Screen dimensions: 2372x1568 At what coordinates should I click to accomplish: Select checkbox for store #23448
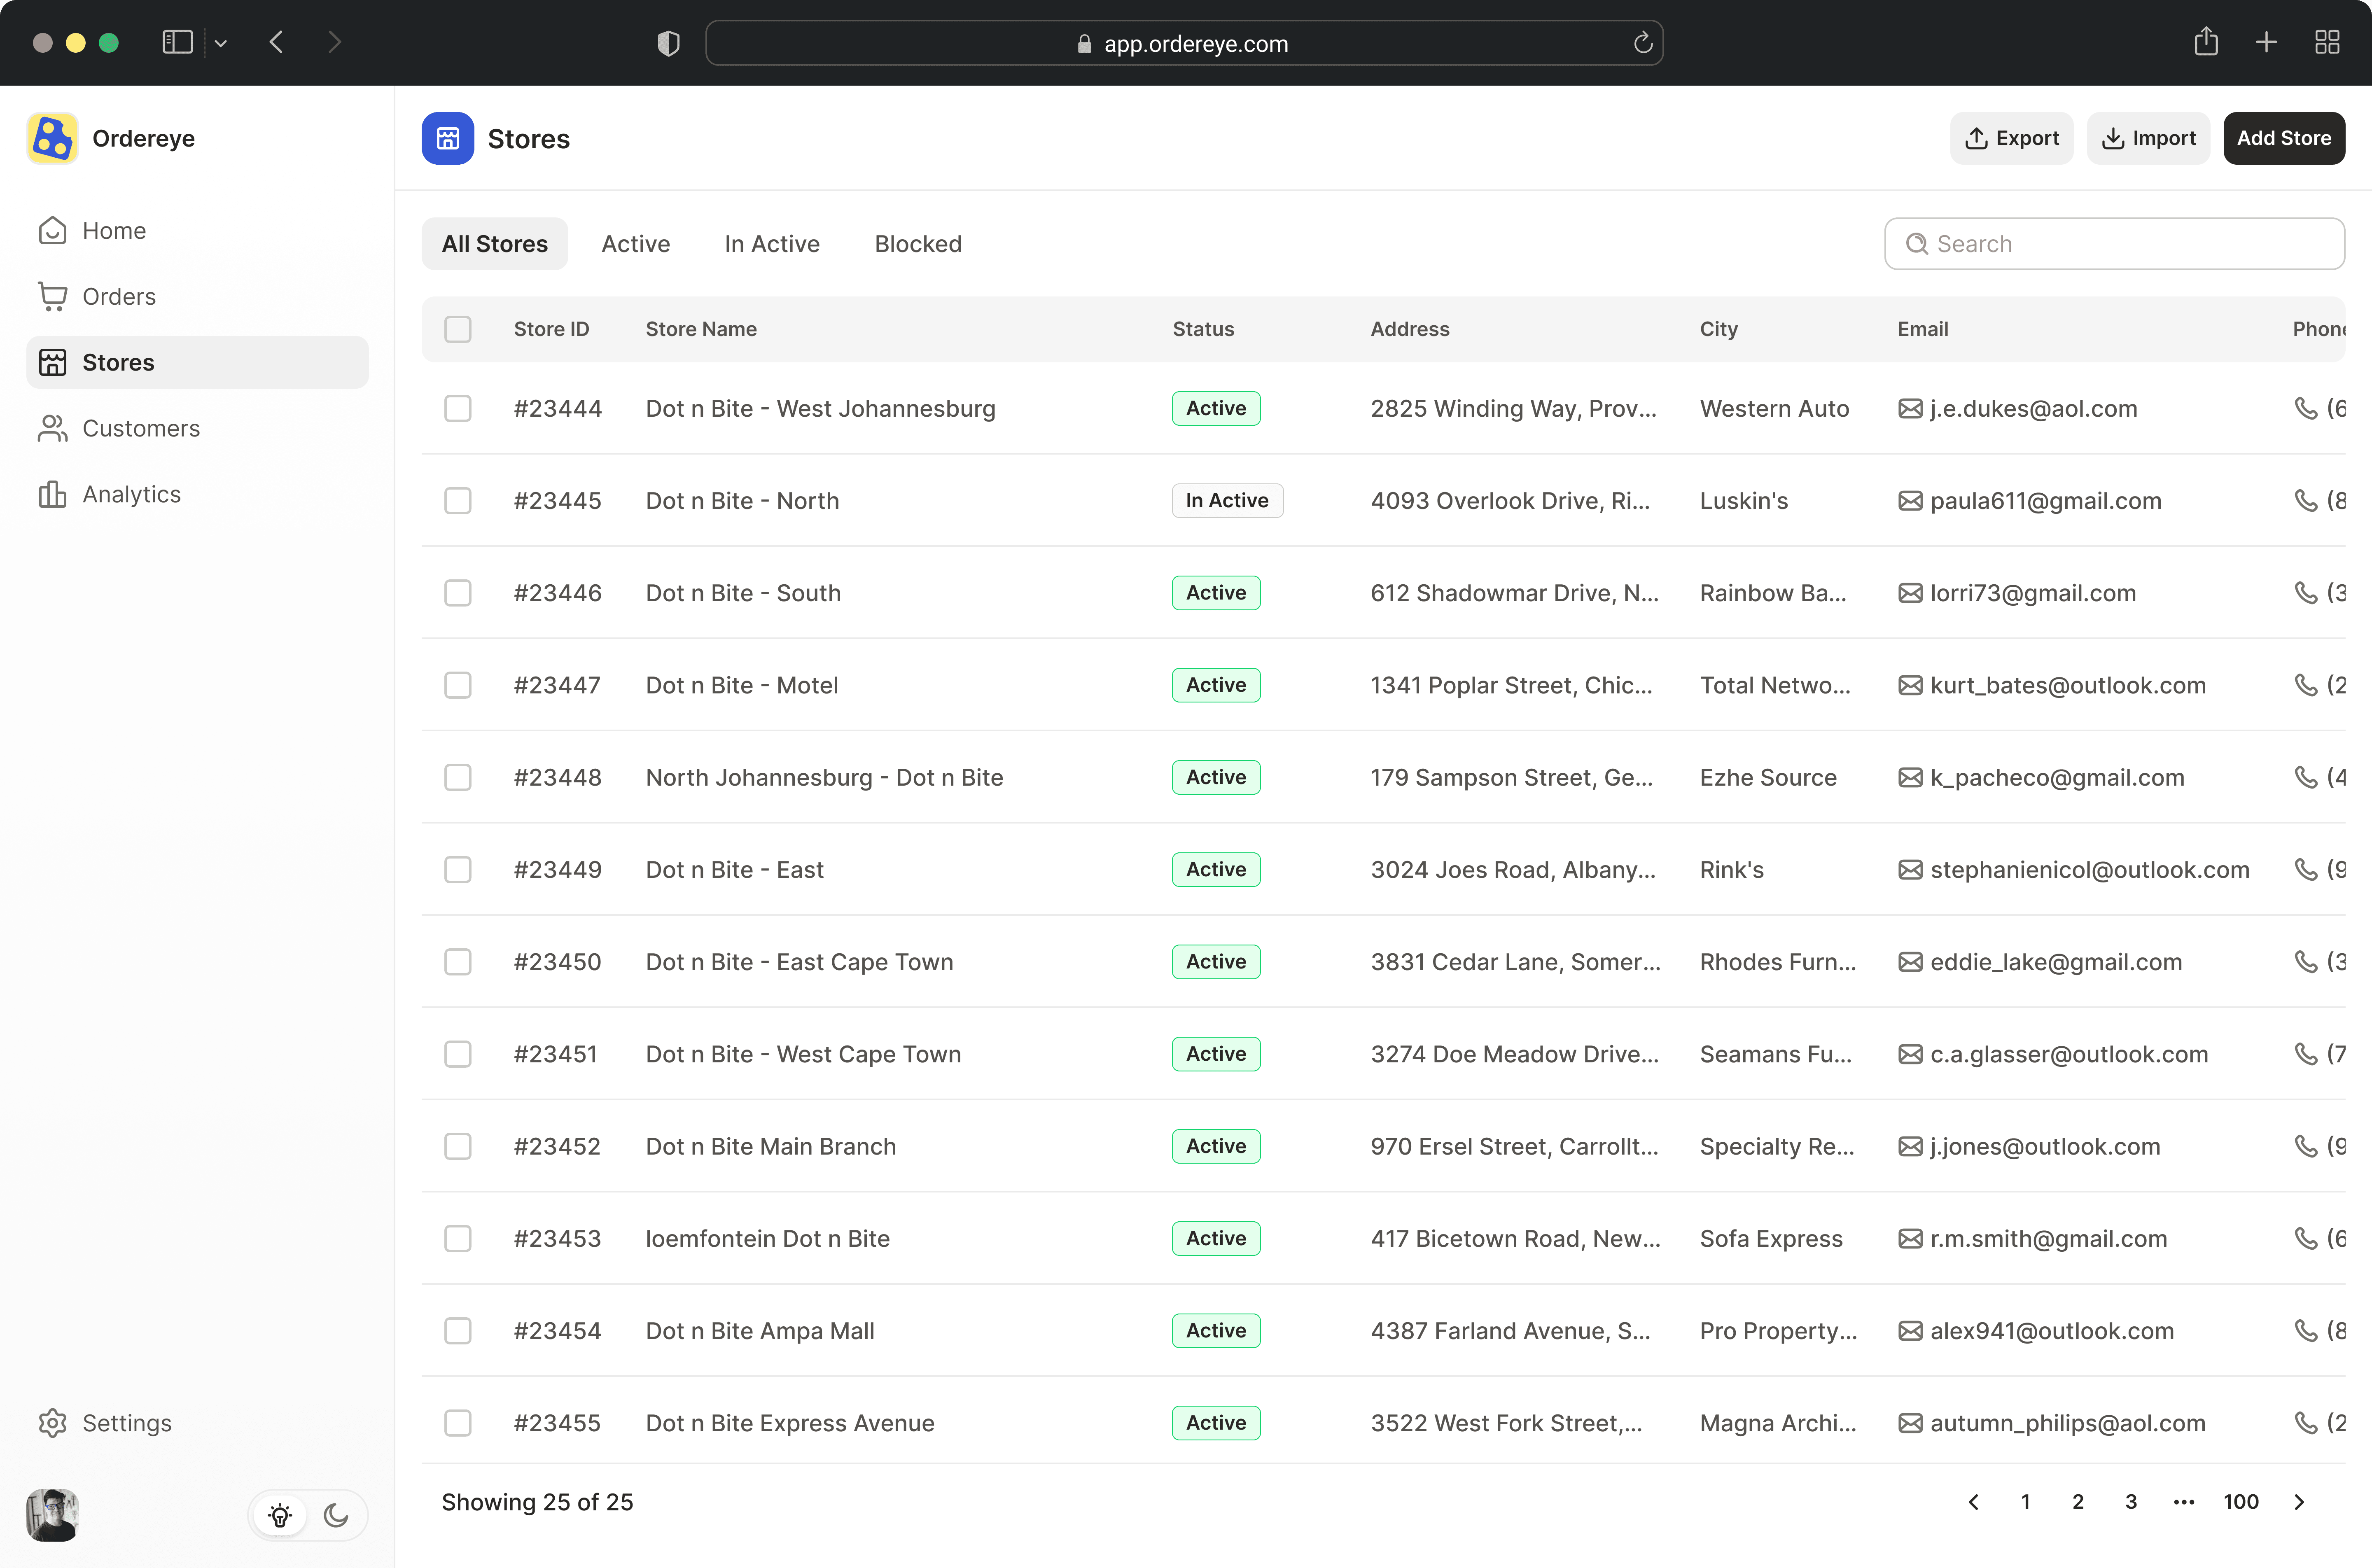(458, 778)
